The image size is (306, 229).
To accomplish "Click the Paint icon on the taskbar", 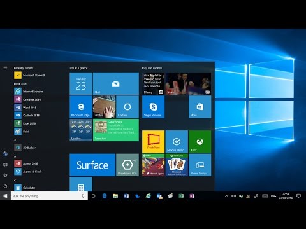I will (x=170, y=196).
